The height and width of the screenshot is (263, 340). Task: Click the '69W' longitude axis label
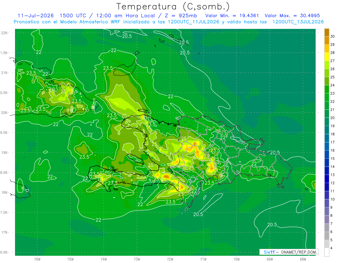tap(270, 259)
